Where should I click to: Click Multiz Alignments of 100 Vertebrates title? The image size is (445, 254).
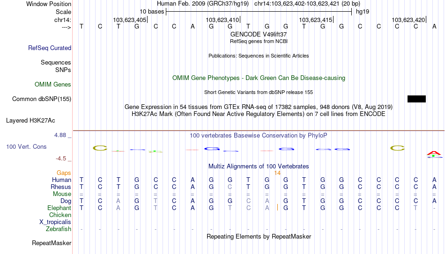(259, 167)
